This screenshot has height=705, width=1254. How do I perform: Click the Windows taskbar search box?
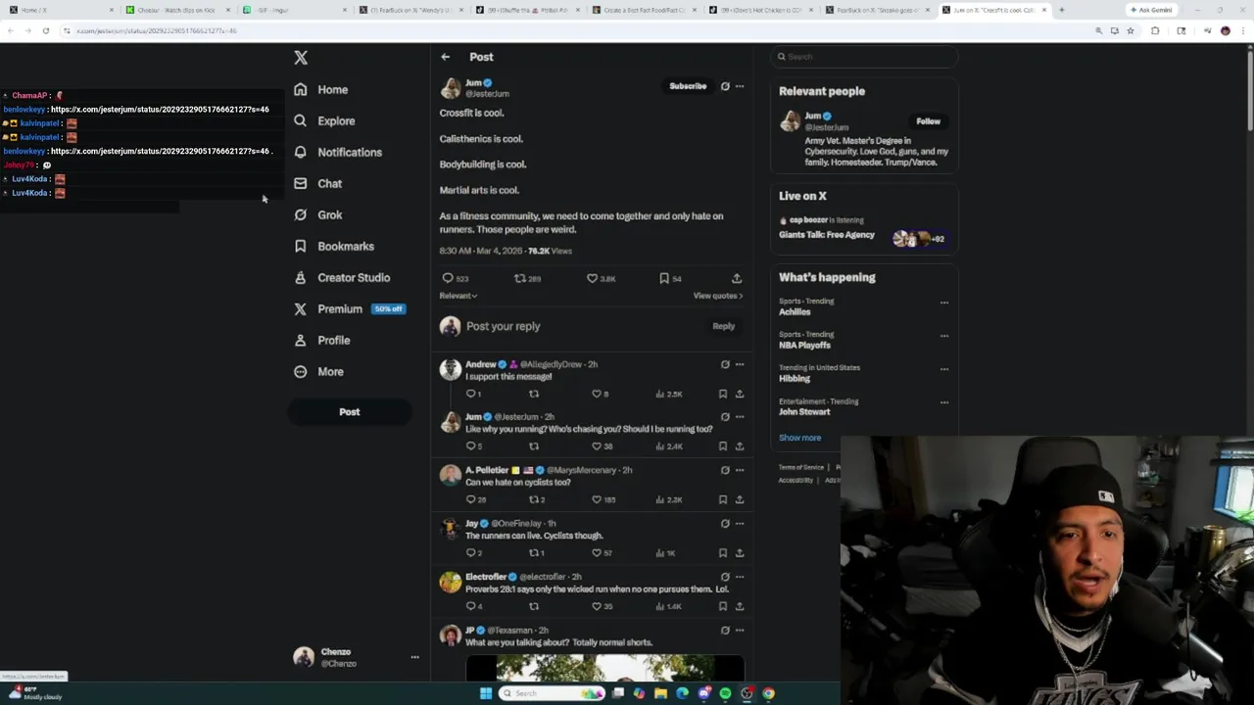coord(552,693)
